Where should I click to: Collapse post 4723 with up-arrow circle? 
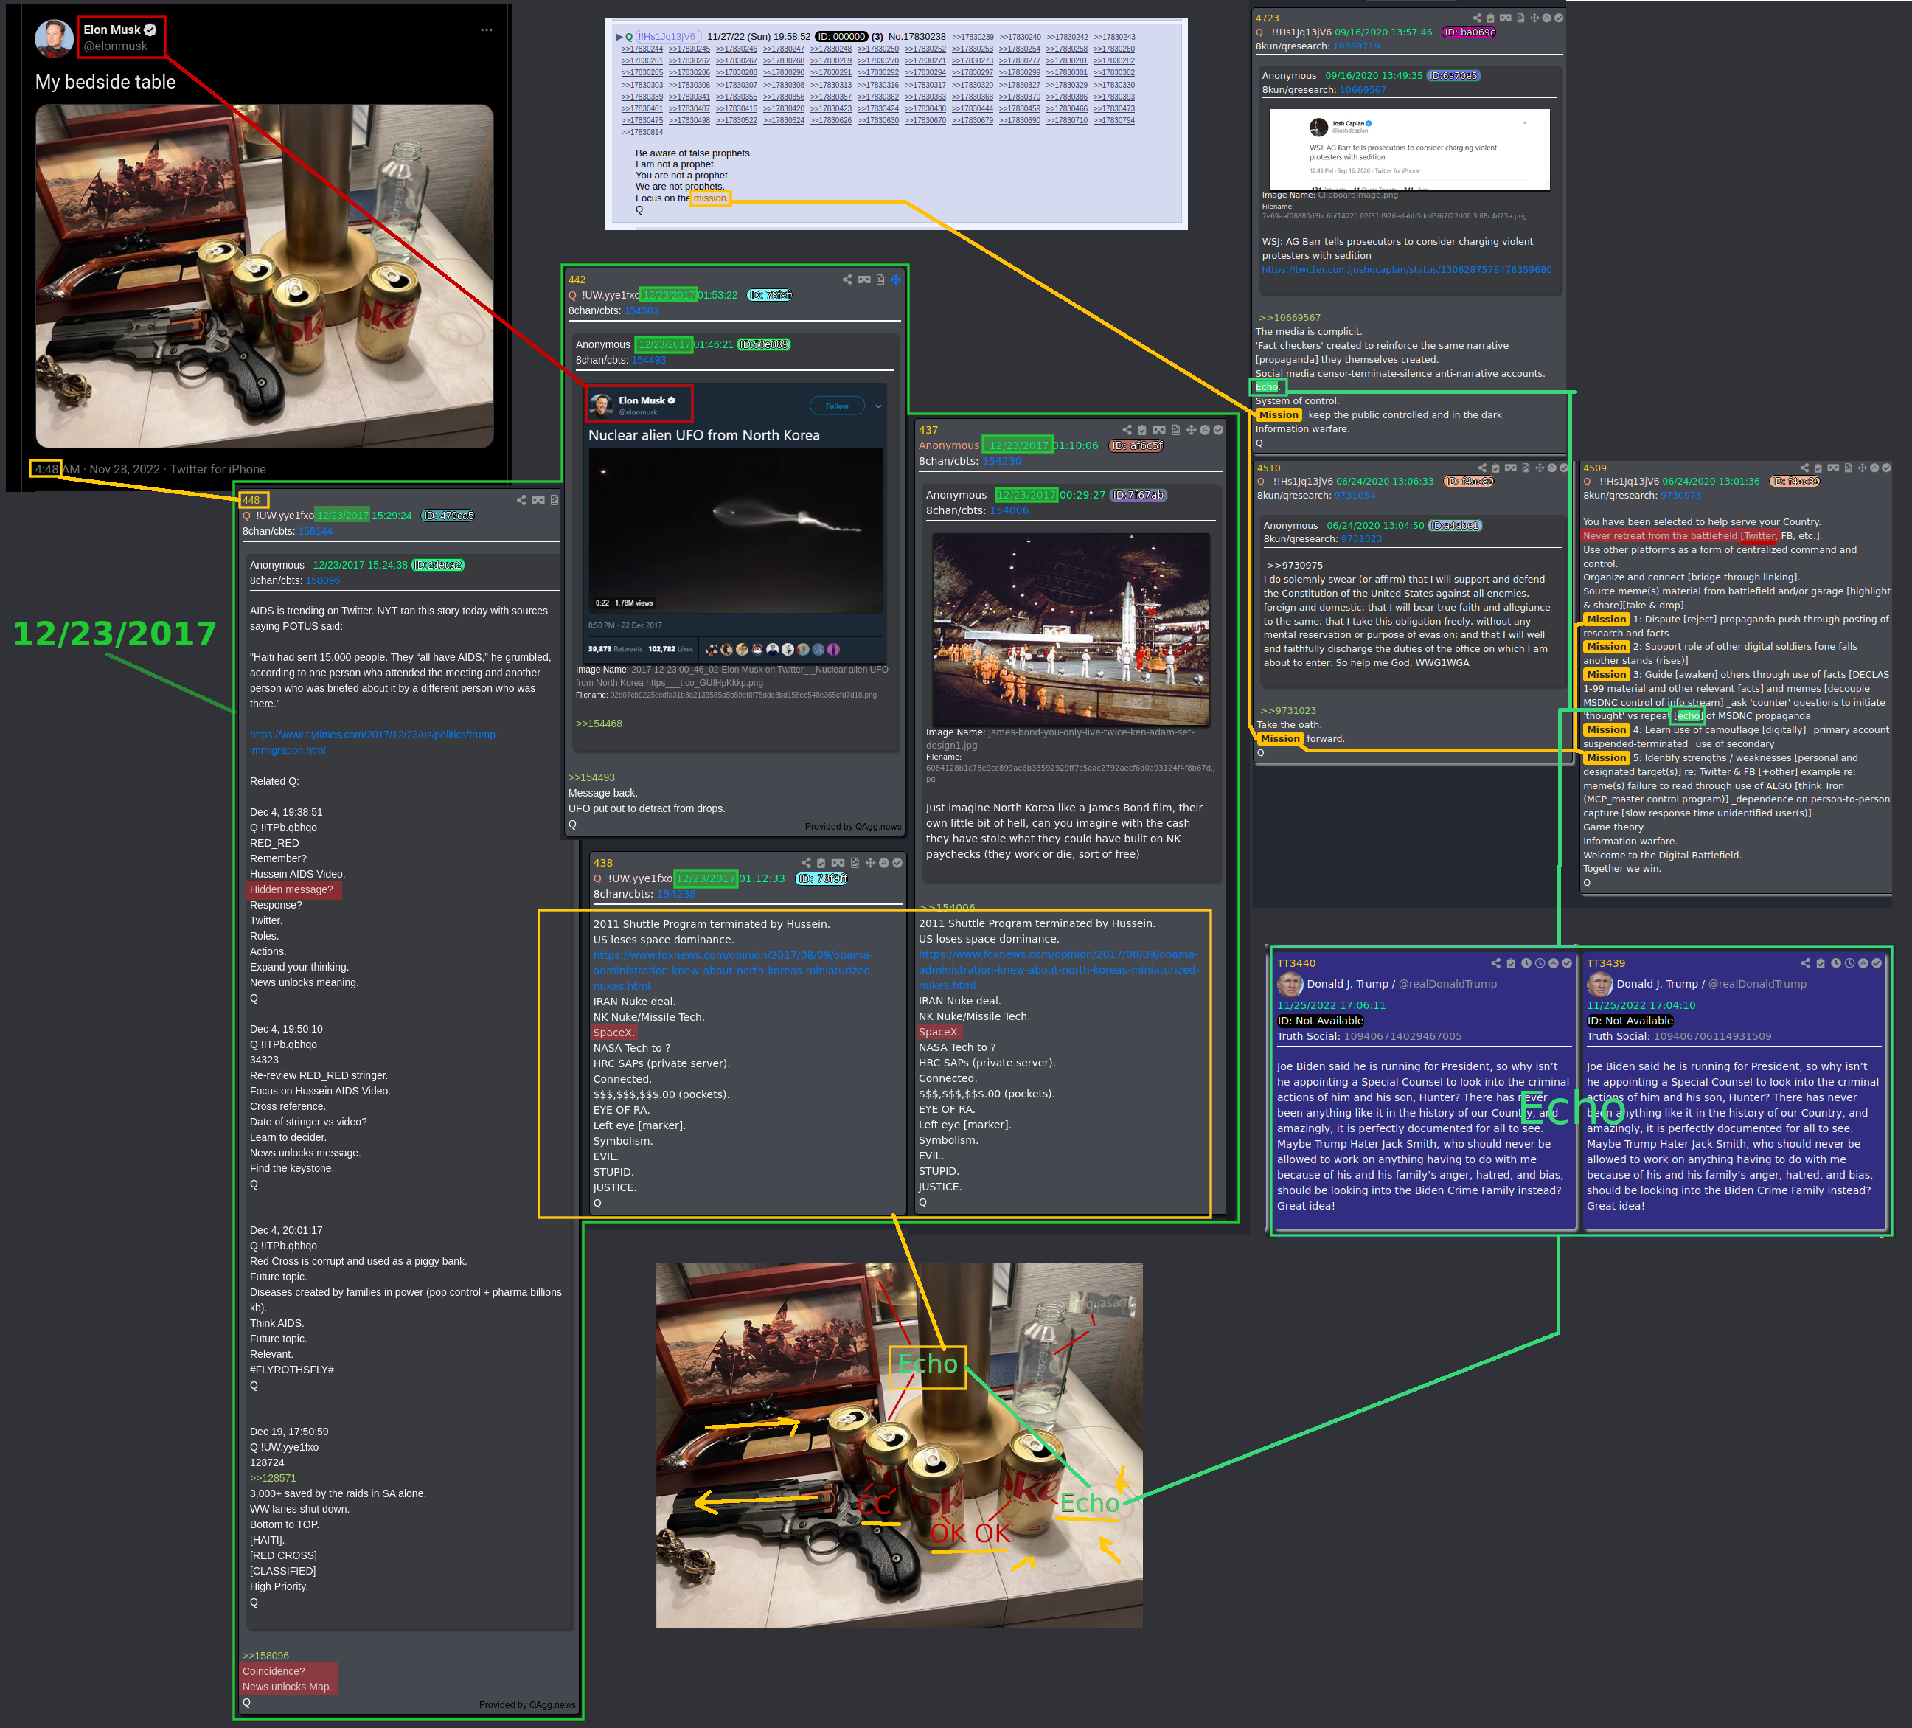pyautogui.click(x=1547, y=18)
